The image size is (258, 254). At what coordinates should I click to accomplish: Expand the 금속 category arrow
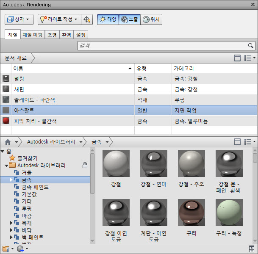(x=11, y=179)
